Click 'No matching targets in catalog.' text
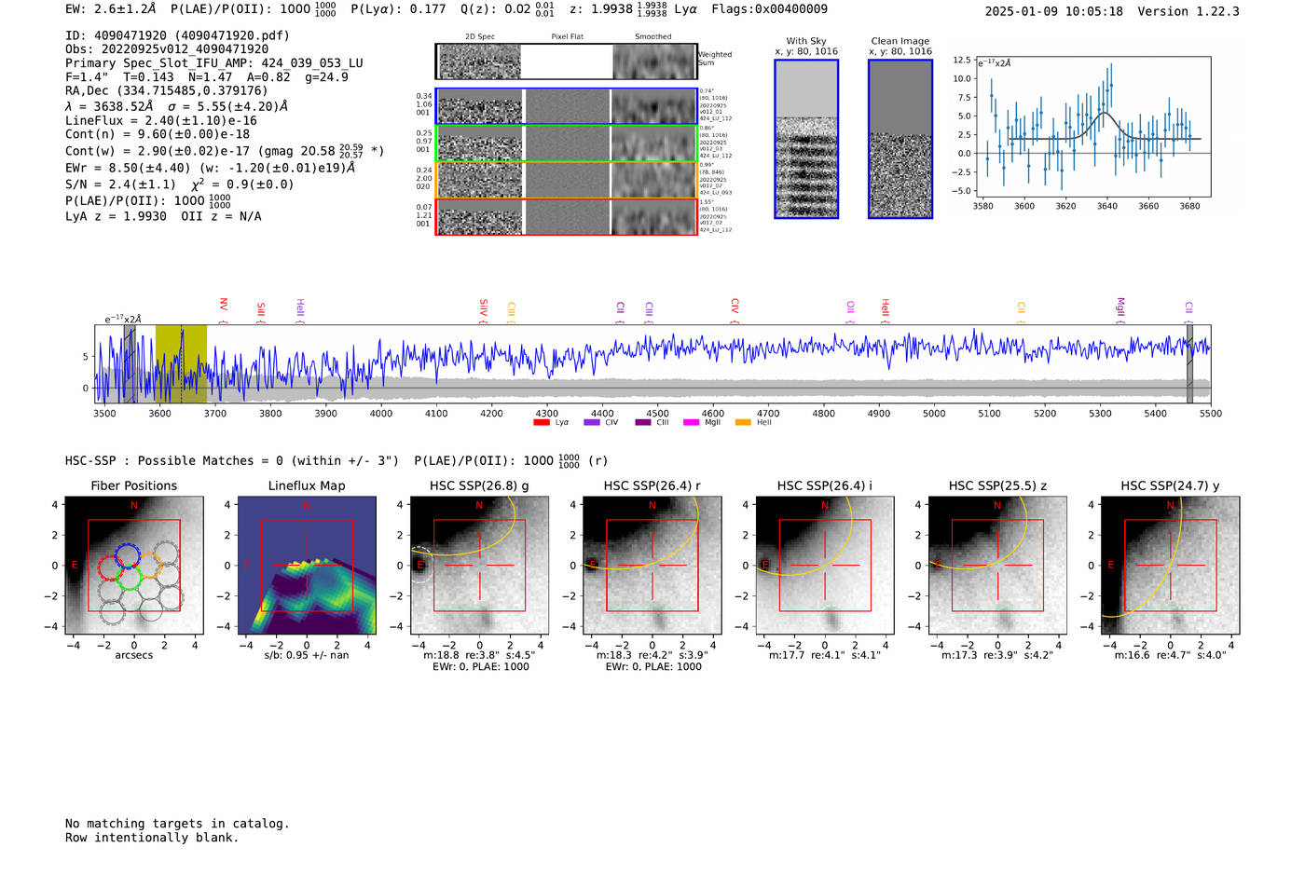The height and width of the screenshot is (888, 1305). click(177, 824)
